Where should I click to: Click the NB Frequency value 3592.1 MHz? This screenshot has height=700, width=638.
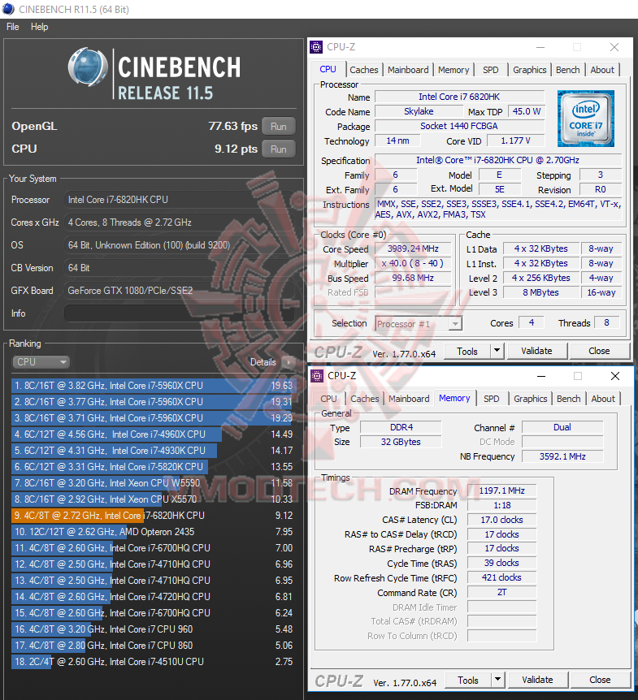[x=562, y=456]
